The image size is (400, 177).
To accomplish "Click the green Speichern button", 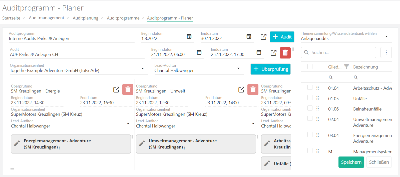I will [x=351, y=162].
